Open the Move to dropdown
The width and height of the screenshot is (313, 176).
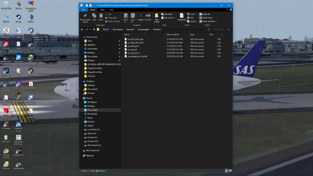tap(126, 18)
